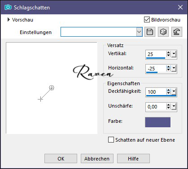The height and width of the screenshot is (169, 188).
Task: Click the blue slider bar under Vertikal value
Action: 156,58
